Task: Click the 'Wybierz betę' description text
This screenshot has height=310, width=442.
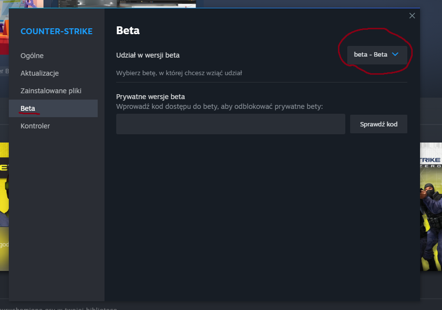Action: (x=179, y=73)
